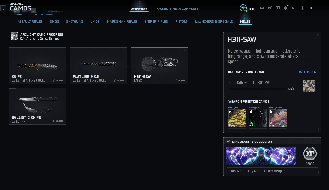Viewport: 329px width, 190px height.
Task: Open the voice chat headset icon
Action: 278,8
